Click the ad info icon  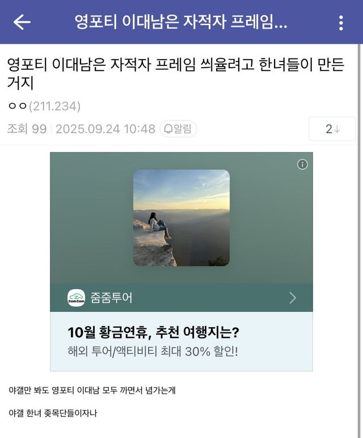coord(302,164)
